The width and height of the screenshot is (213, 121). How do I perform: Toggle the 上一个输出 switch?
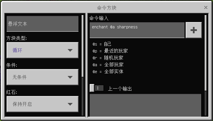(97, 88)
